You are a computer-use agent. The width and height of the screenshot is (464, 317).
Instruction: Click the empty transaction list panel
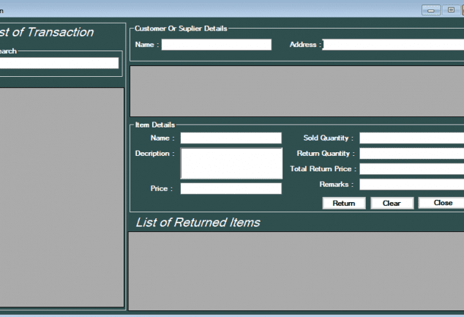tap(61, 198)
